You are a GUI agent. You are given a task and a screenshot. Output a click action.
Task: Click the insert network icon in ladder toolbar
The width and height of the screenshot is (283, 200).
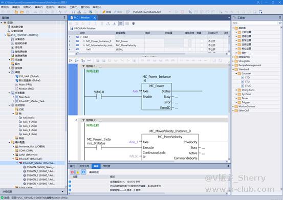(x=71, y=60)
